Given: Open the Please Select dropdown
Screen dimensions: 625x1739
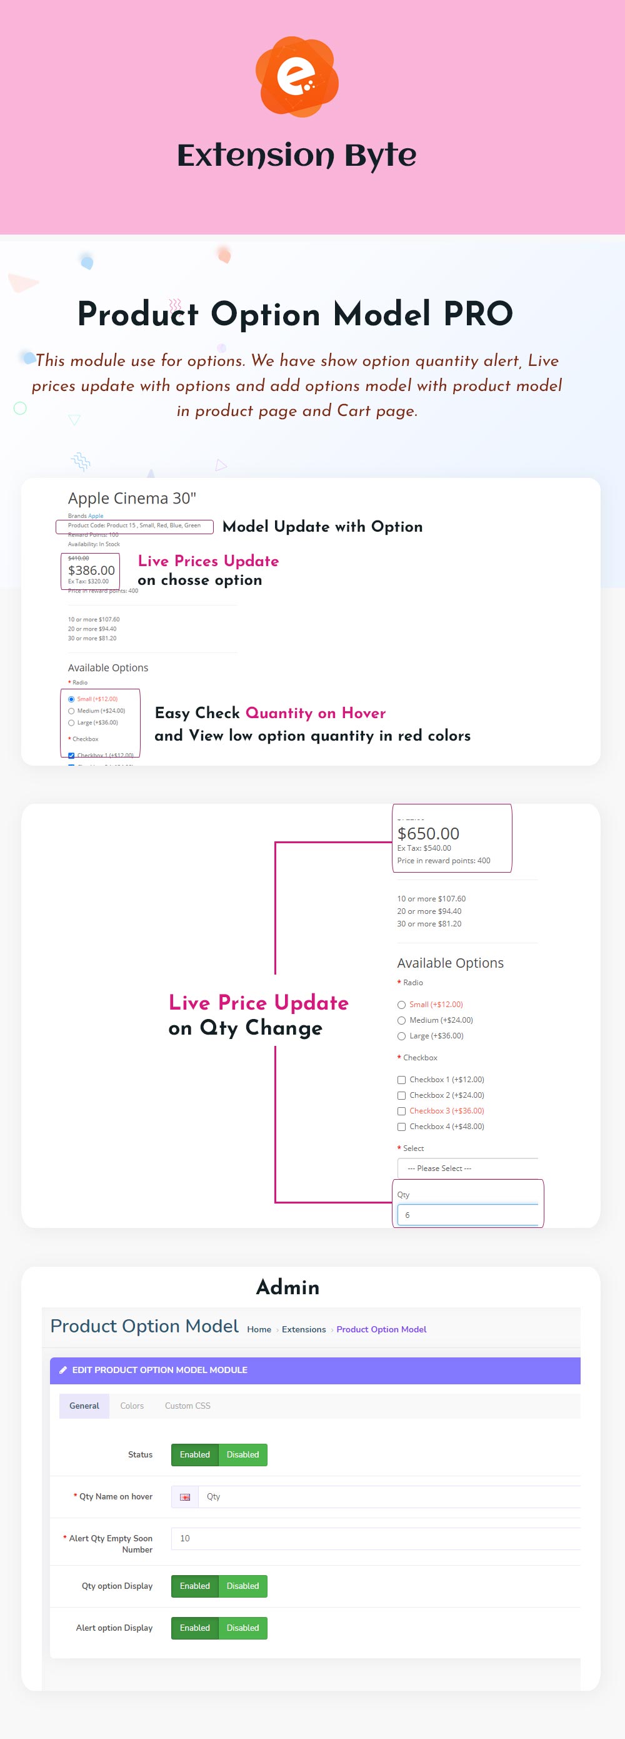Looking at the screenshot, I should (x=468, y=1169).
